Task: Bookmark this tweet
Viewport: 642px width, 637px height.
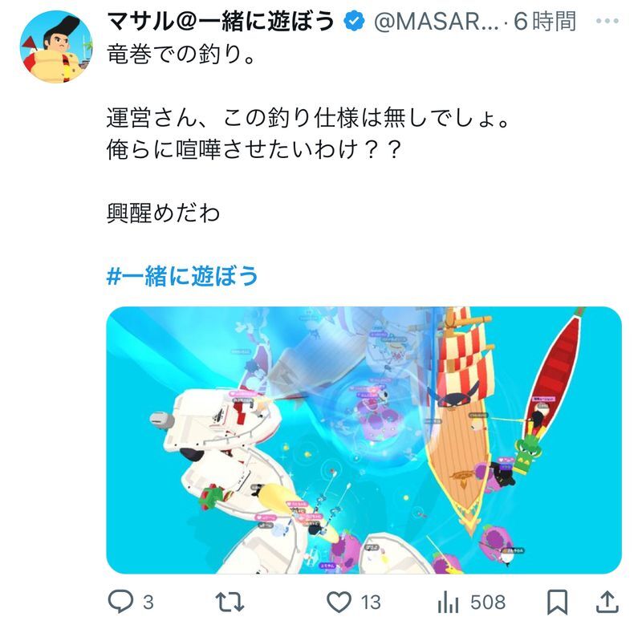Action: tap(557, 603)
